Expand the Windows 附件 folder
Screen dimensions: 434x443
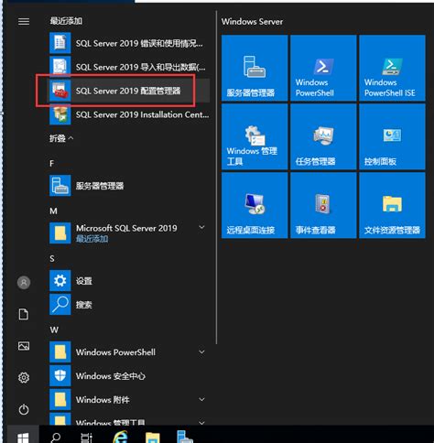(x=129, y=400)
